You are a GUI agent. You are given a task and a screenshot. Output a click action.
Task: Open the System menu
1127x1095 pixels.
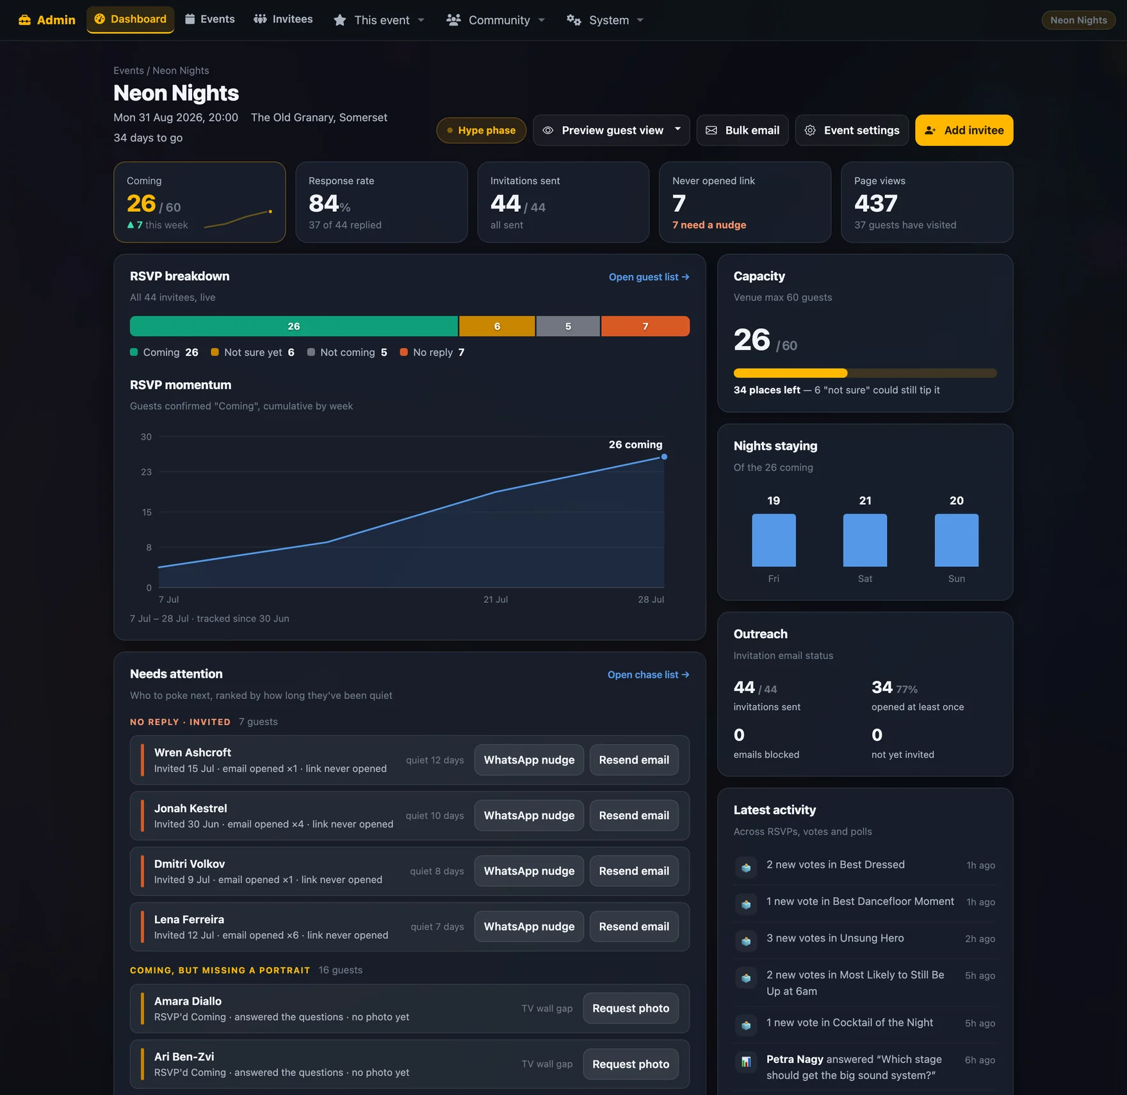tap(605, 20)
